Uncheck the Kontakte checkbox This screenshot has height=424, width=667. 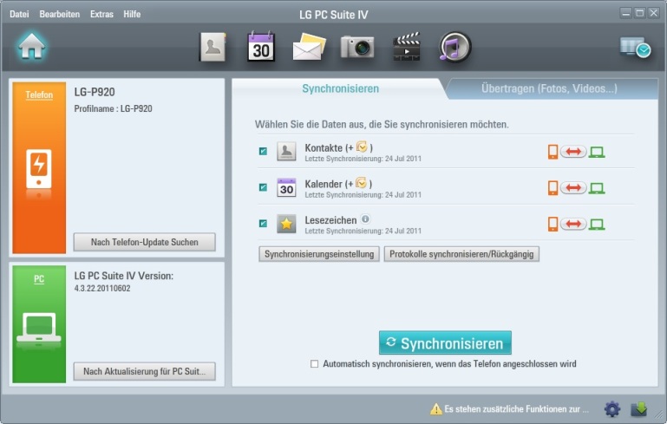click(x=263, y=152)
